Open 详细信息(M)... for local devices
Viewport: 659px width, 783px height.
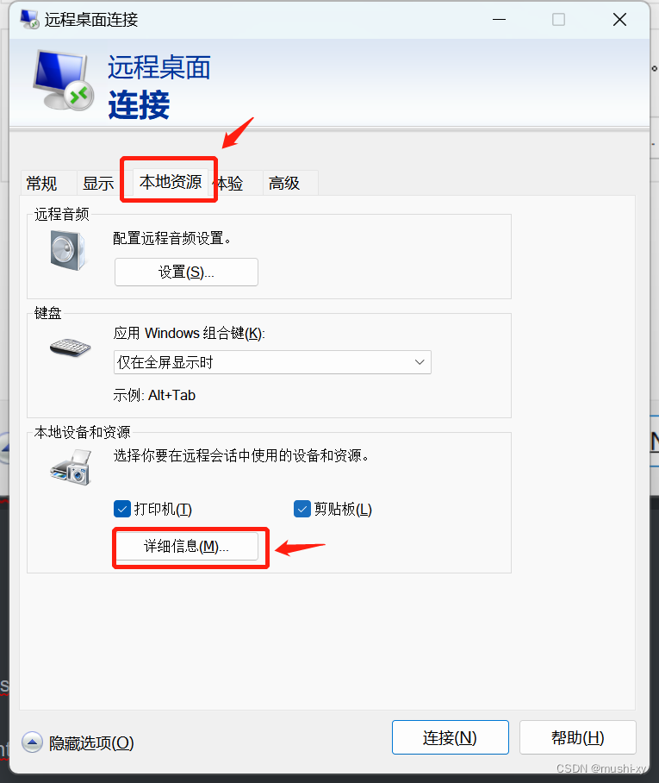pos(187,547)
